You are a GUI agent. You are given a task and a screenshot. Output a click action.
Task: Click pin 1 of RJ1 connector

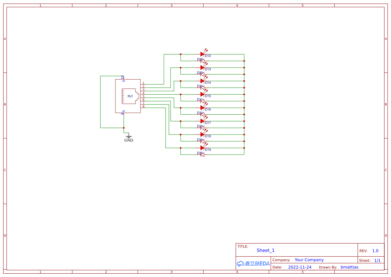[144, 84]
